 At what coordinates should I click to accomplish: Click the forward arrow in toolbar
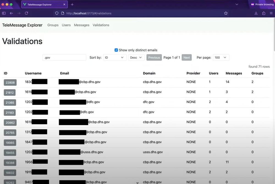tap(19, 13)
